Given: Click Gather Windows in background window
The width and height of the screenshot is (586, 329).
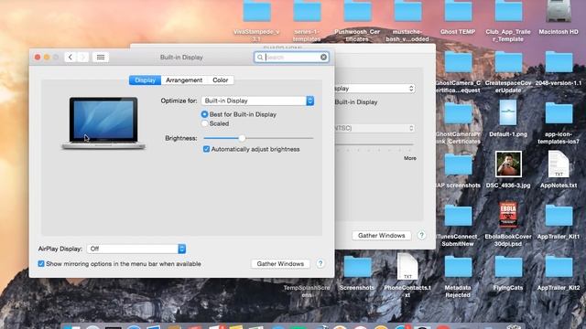Looking at the screenshot, I should tap(381, 236).
